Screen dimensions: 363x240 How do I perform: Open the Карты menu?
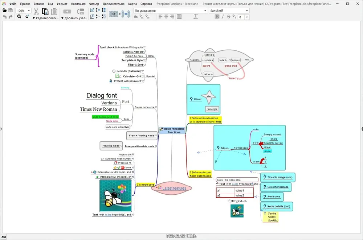point(132,4)
